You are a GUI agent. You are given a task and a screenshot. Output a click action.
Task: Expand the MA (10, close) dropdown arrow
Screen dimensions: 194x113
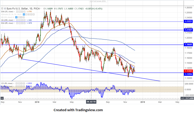[13, 17]
